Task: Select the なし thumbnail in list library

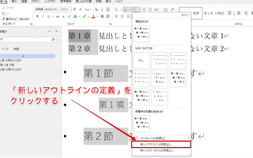Action: click(x=142, y=61)
